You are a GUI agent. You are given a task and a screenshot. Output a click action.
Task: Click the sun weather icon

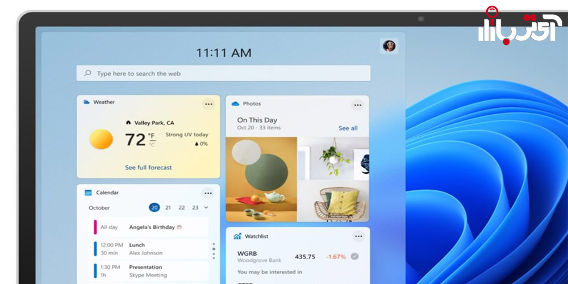point(101,139)
